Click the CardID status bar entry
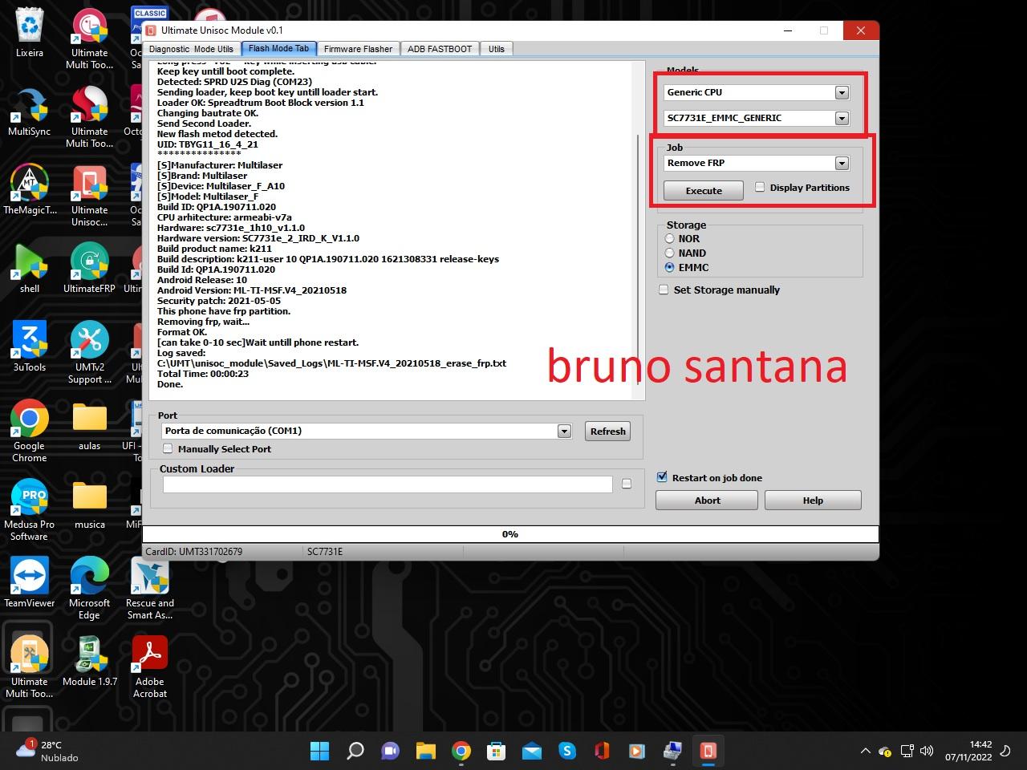 click(193, 552)
